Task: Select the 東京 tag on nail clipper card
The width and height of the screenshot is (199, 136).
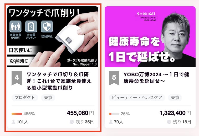Action: [x=48, y=98]
